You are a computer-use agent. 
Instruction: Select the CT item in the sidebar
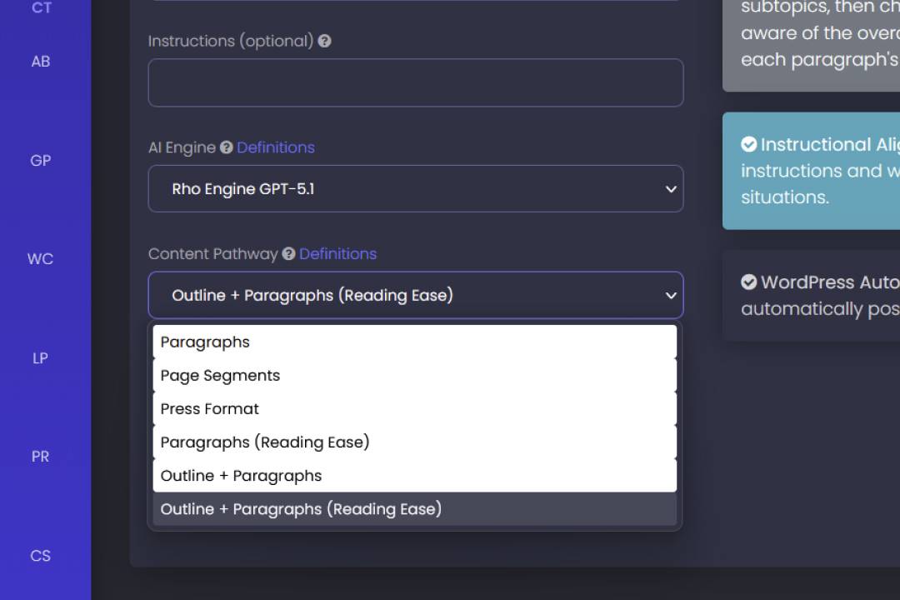39,8
